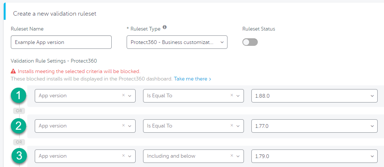Viewport: 384px width, 167px height.
Task: Clear Including and below operator in rule 3
Action: point(232,156)
